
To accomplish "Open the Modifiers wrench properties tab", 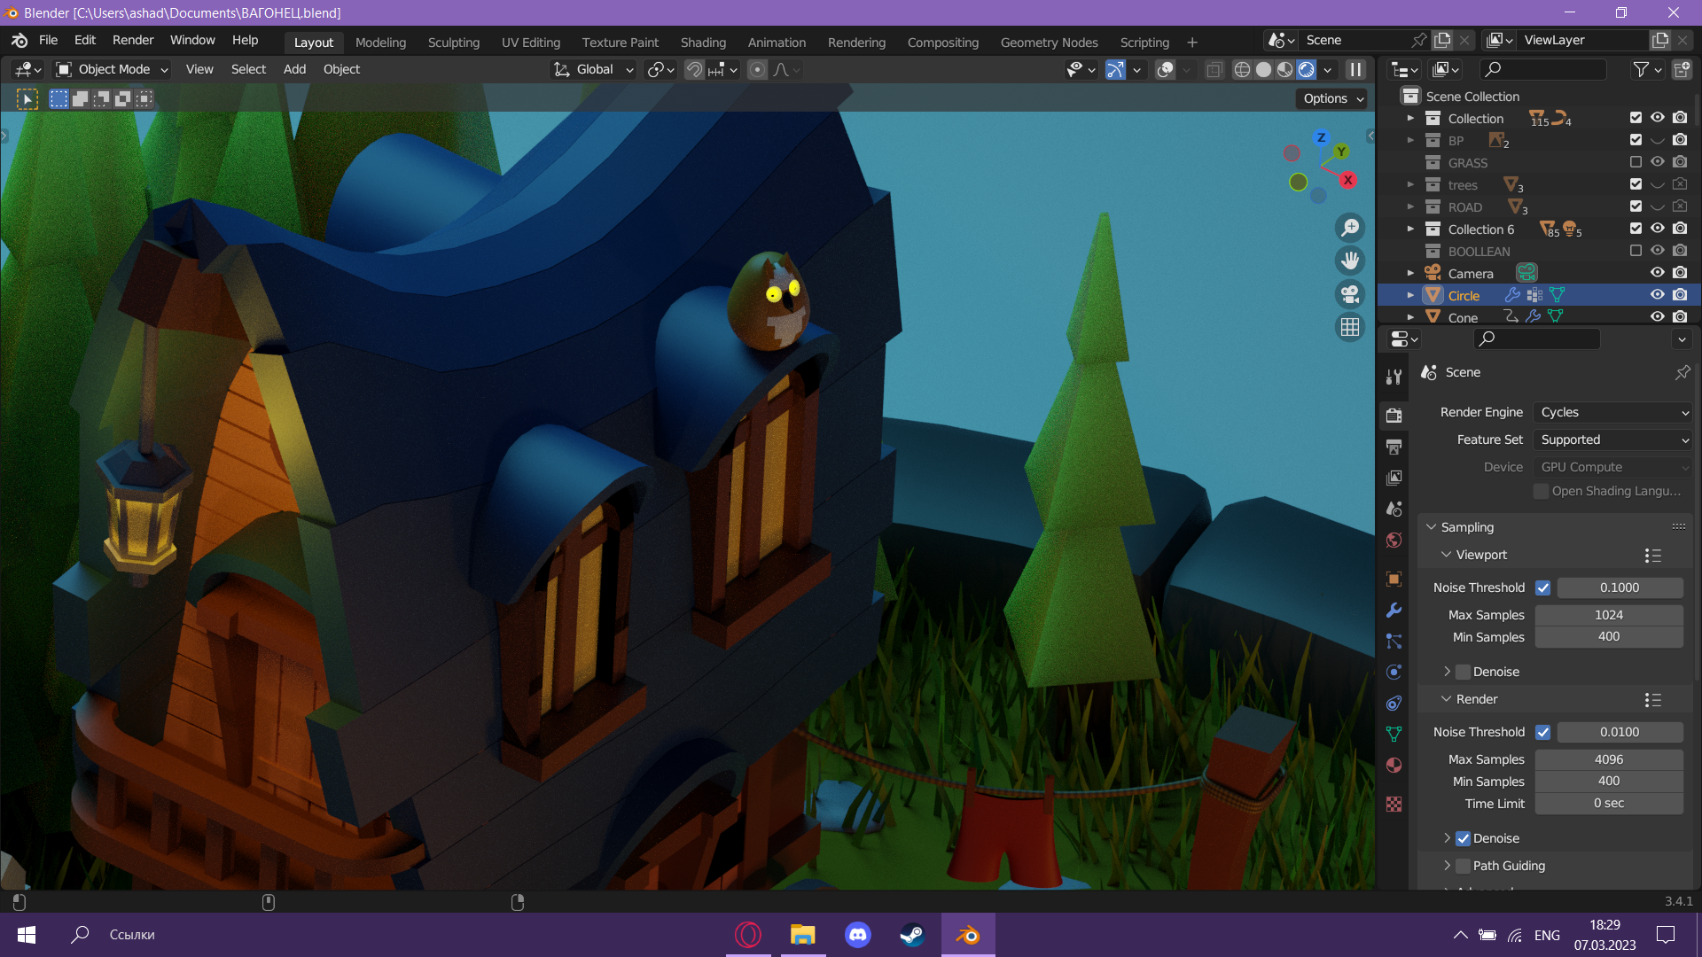I will pos(1394,611).
